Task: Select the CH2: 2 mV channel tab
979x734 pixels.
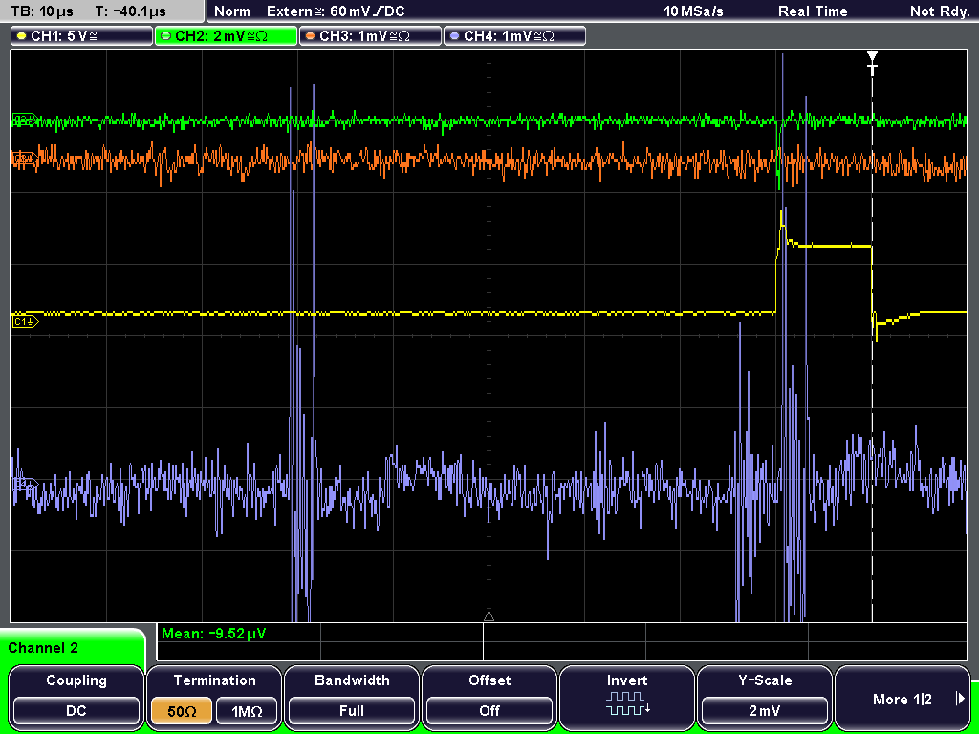Action: (x=226, y=36)
